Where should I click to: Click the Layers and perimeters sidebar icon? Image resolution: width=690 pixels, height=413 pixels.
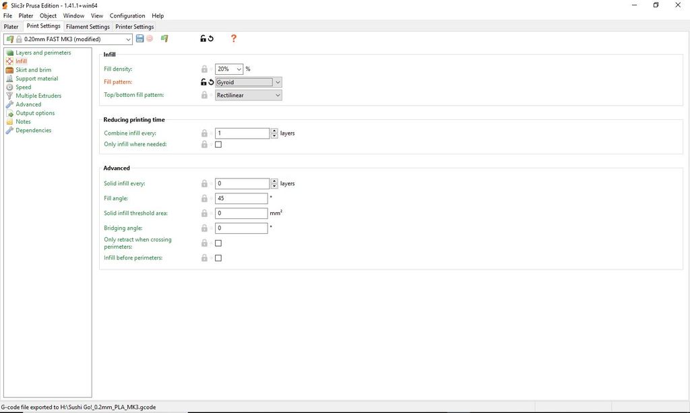[x=9, y=53]
